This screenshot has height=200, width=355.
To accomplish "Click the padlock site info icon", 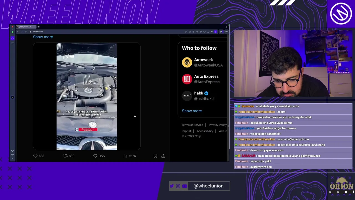I will [31, 32].
